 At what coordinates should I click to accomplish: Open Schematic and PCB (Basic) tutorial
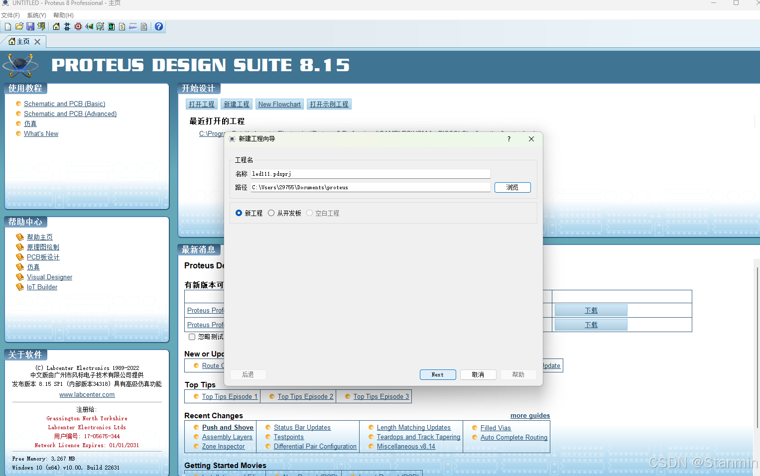coord(65,104)
